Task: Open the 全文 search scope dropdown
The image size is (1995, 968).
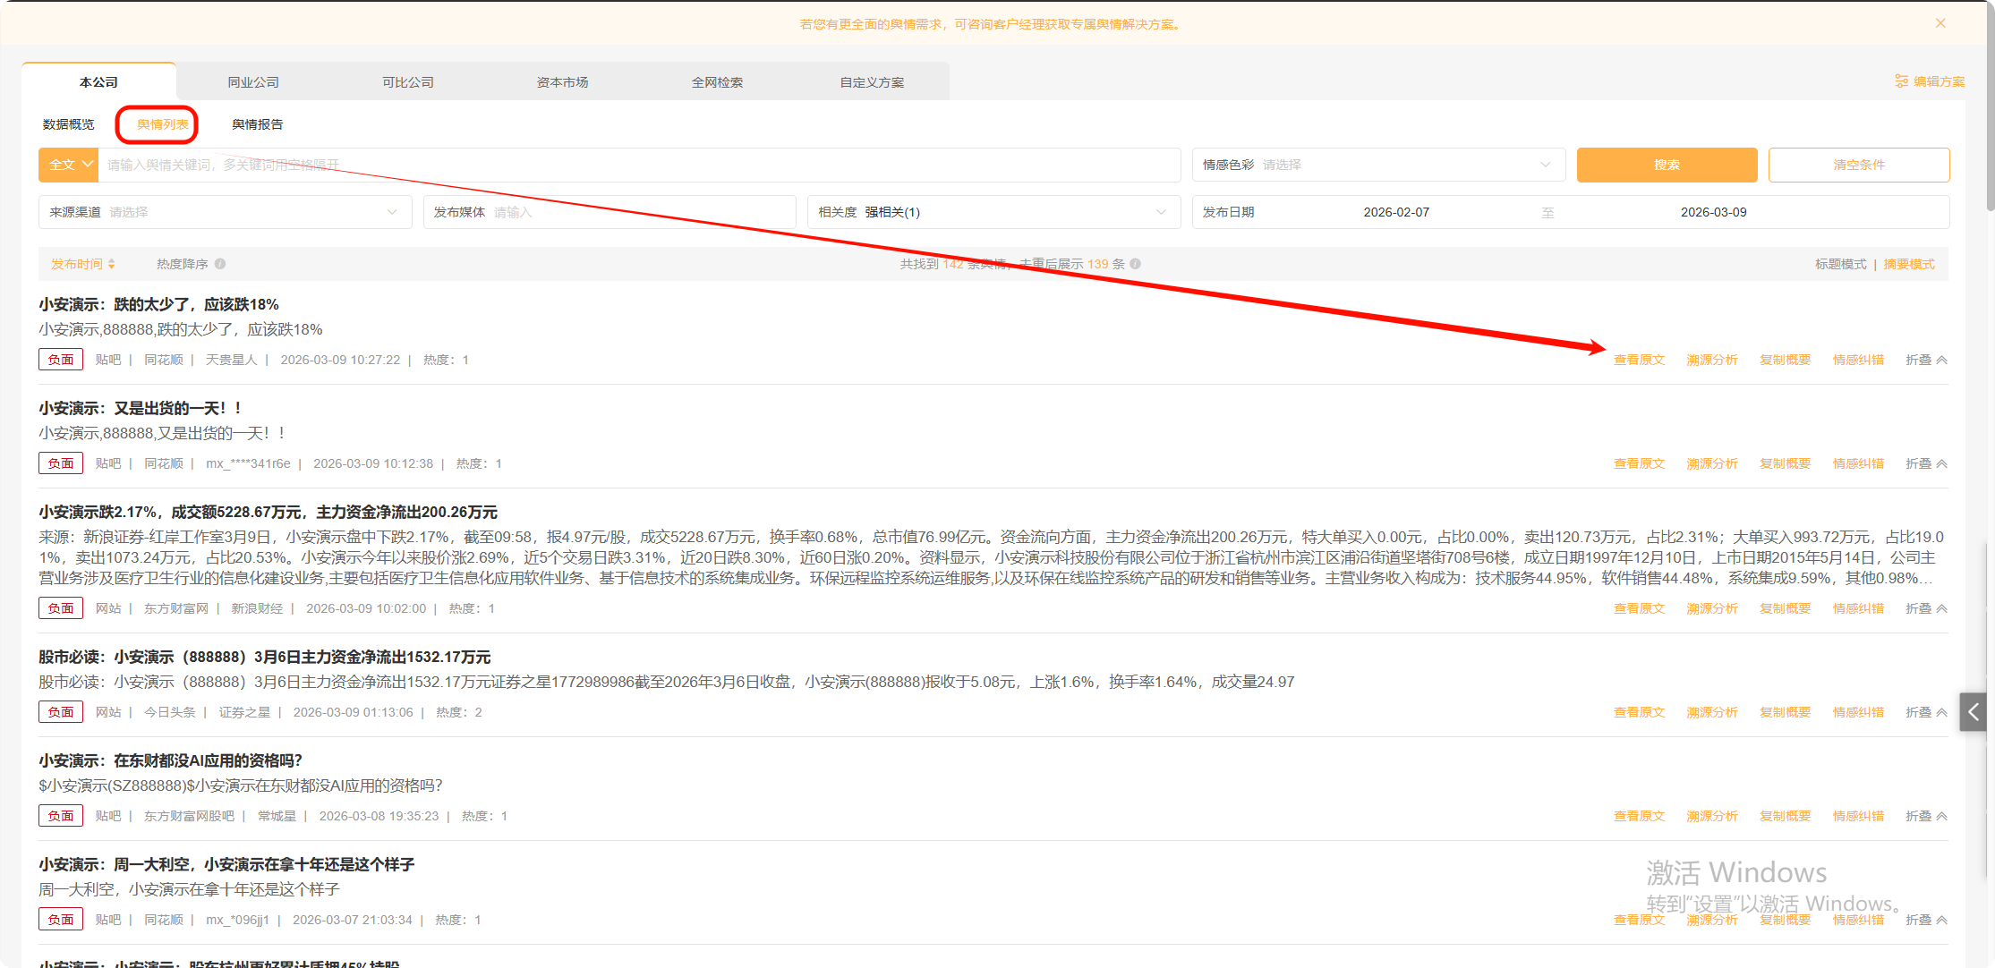Action: tap(69, 165)
